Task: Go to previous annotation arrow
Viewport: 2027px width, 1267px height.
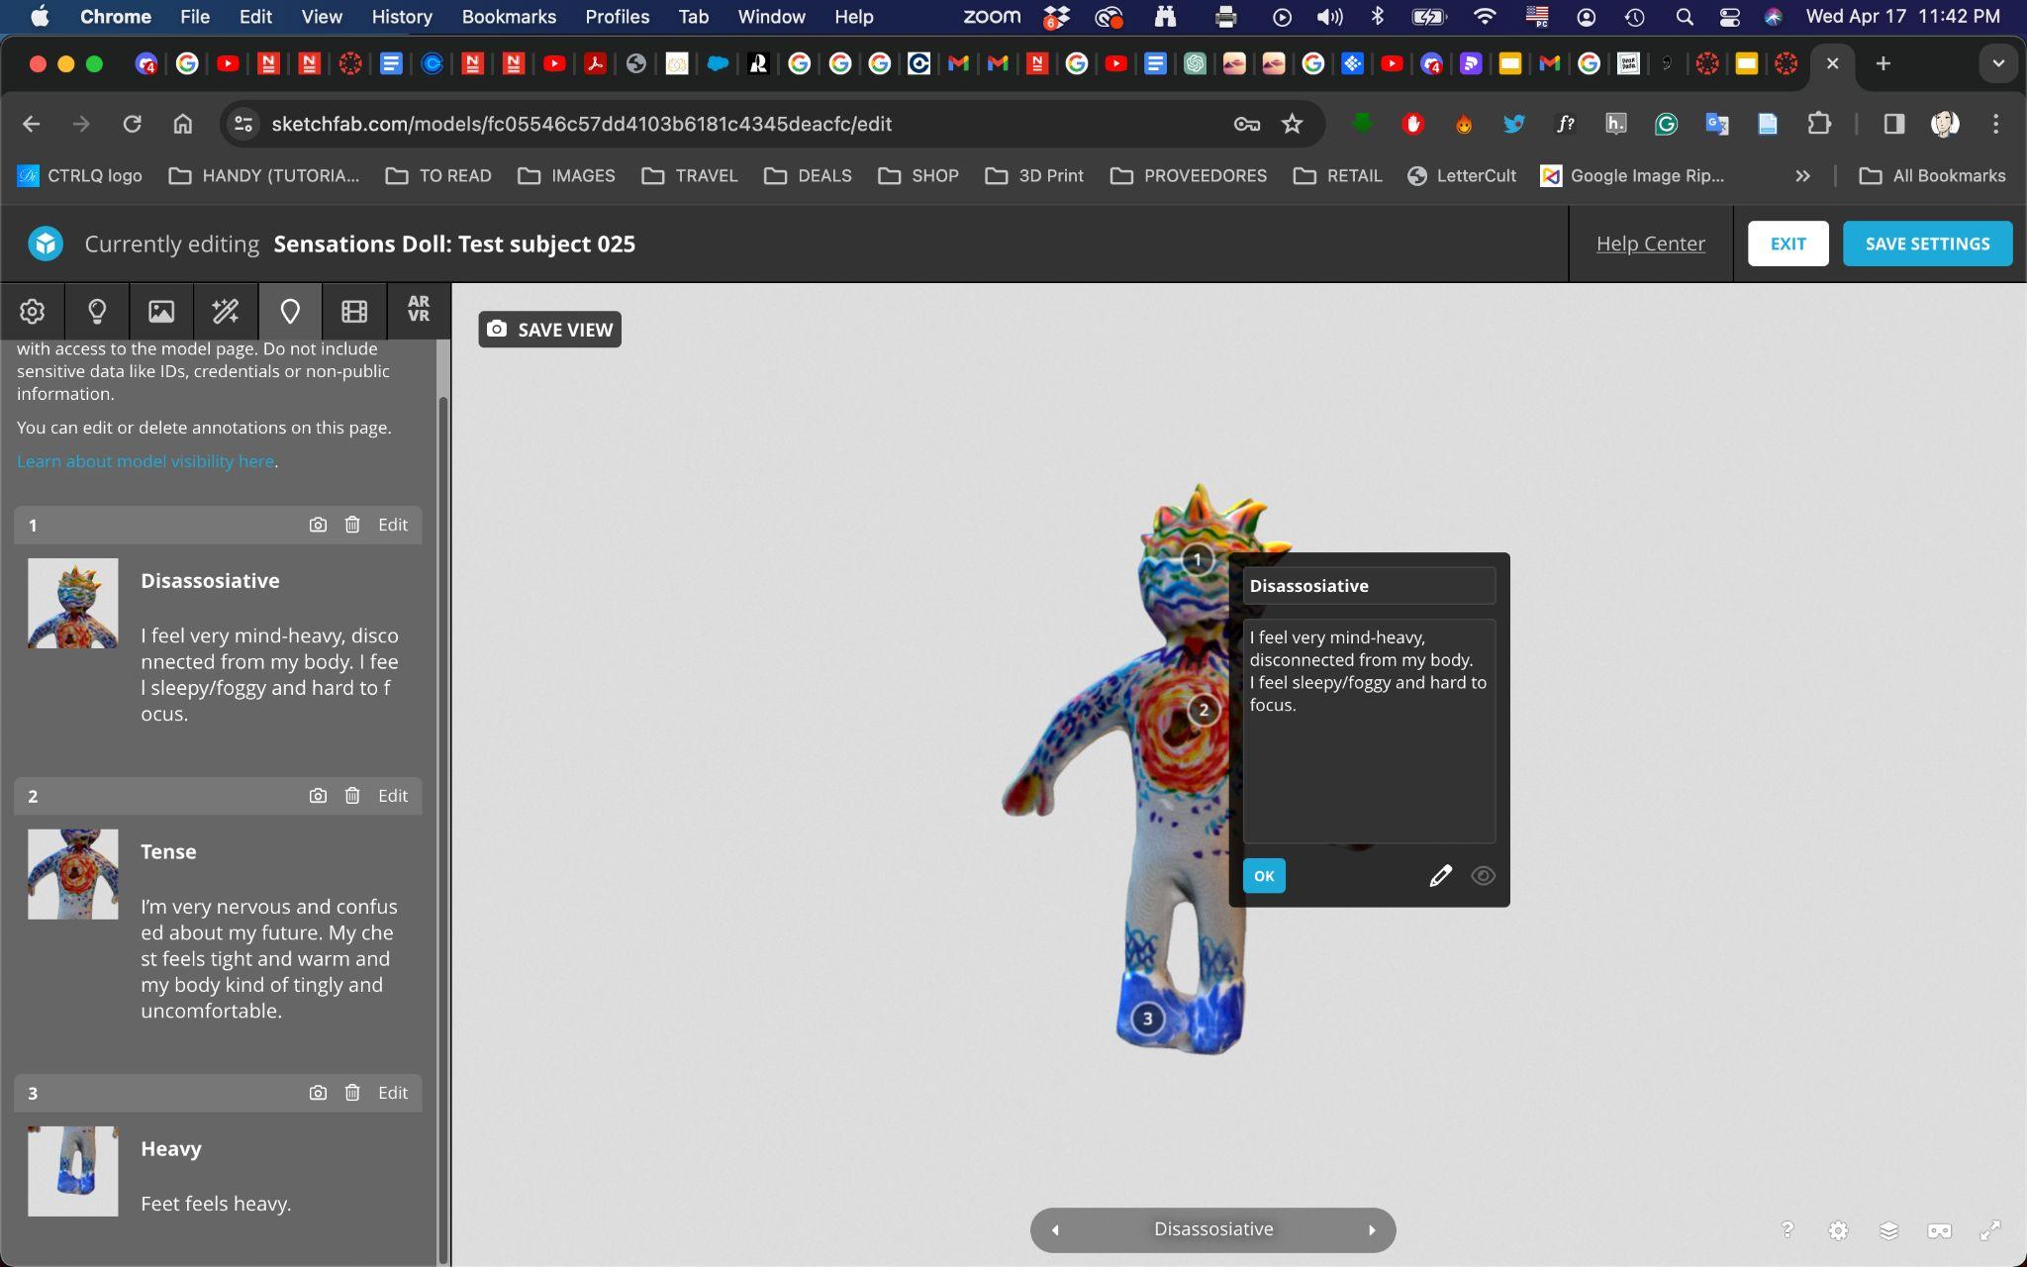Action: [x=1055, y=1230]
